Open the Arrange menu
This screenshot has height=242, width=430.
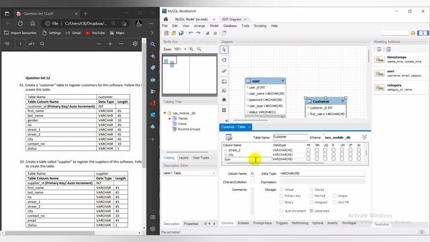200,26
